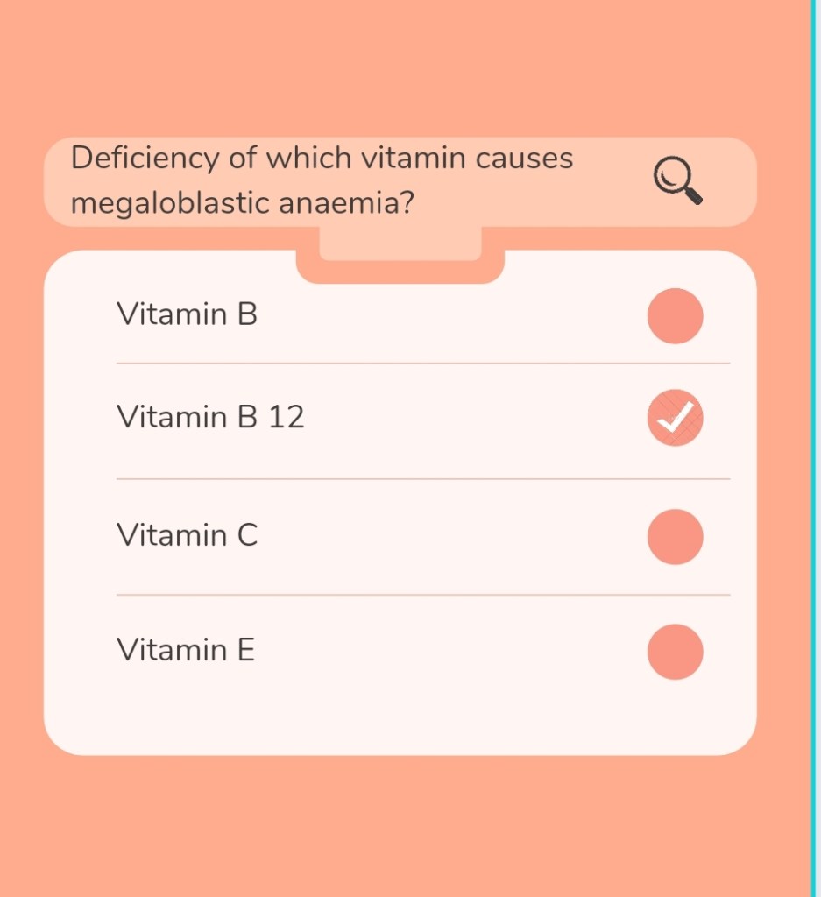Image resolution: width=821 pixels, height=897 pixels.
Task: Click the divider line under Vitamin B 12
Action: [422, 479]
